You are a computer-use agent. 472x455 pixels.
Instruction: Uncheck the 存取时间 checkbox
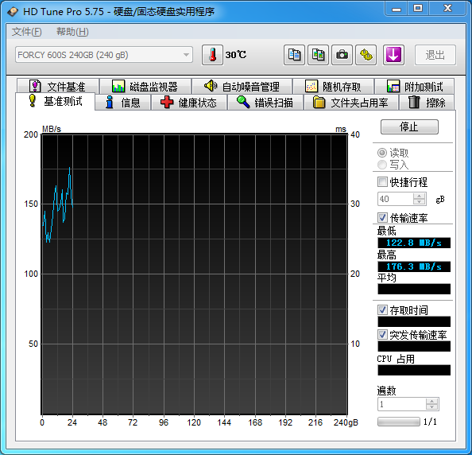382,309
